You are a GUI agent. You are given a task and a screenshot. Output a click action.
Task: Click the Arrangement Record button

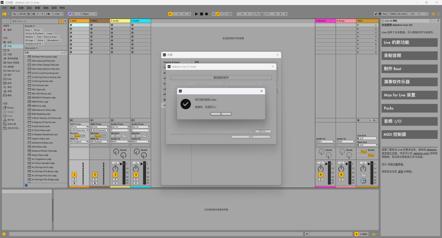click(207, 14)
